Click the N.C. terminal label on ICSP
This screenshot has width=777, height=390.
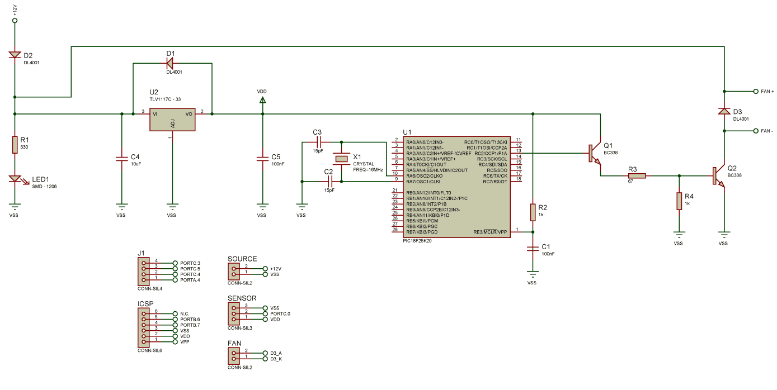pyautogui.click(x=185, y=313)
